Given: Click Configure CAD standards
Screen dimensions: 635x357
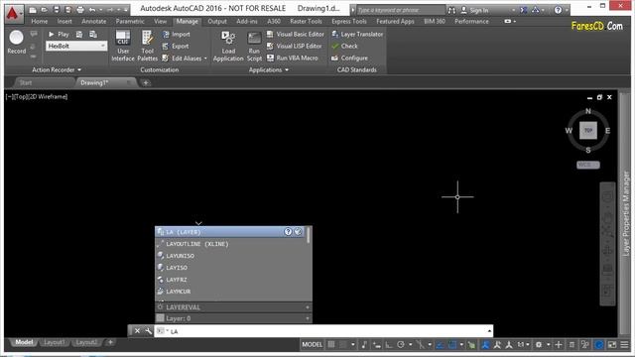Looking at the screenshot, I should (350, 58).
